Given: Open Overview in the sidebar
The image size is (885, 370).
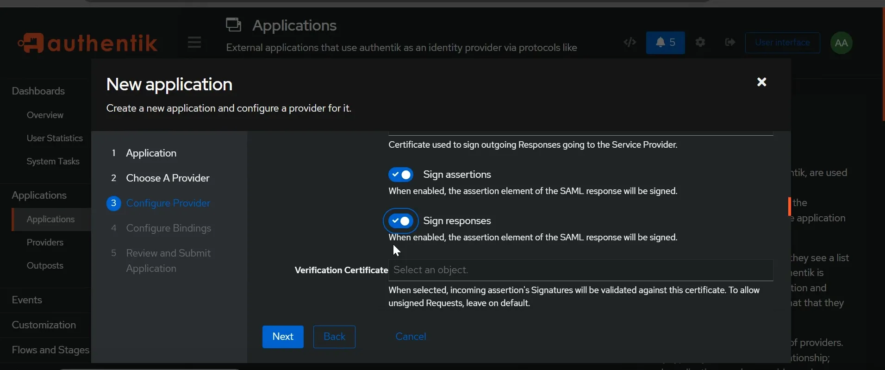Looking at the screenshot, I should (x=45, y=115).
